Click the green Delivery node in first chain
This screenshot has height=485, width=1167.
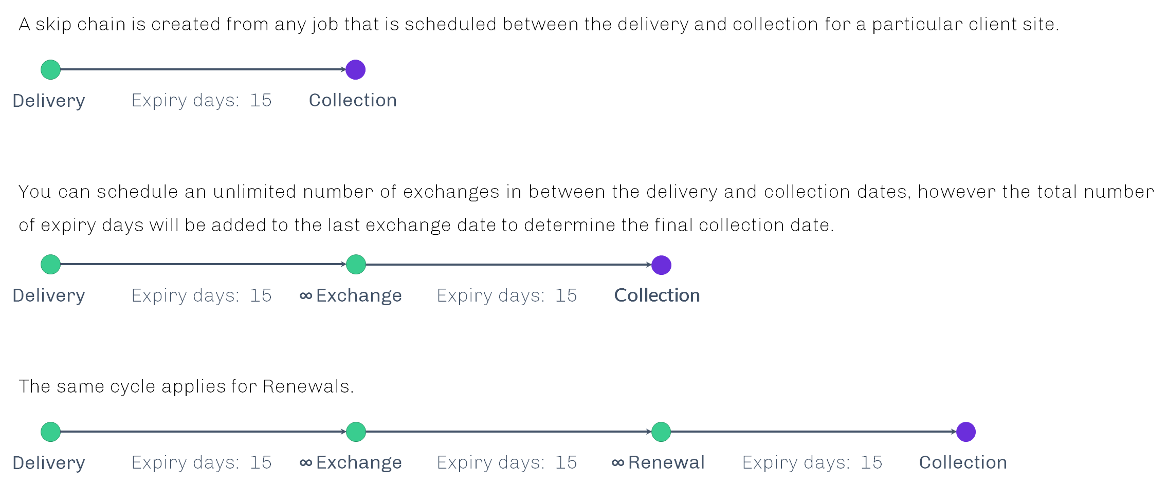point(50,69)
